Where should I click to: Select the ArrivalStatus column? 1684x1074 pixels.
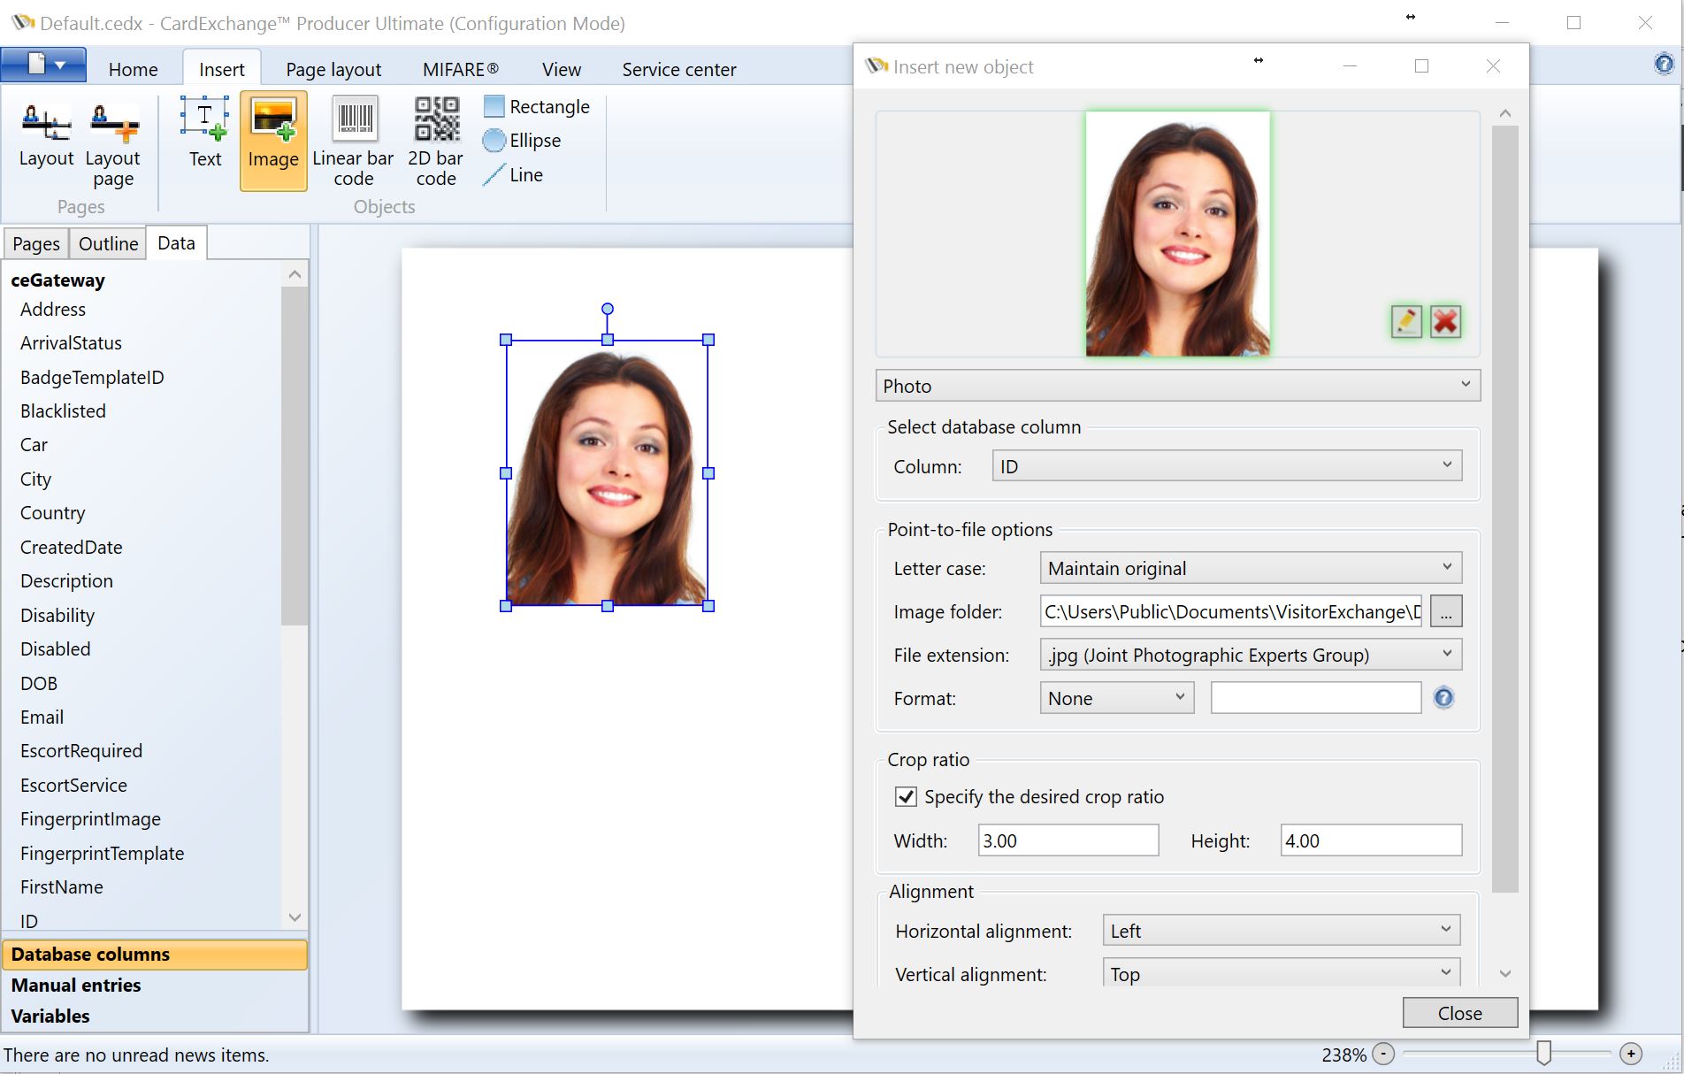(x=71, y=342)
